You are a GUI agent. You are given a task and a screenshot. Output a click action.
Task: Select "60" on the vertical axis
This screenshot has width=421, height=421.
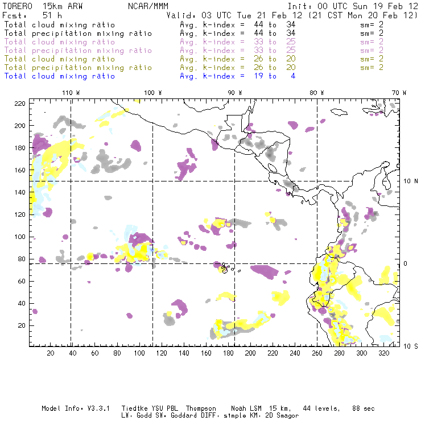(22, 282)
